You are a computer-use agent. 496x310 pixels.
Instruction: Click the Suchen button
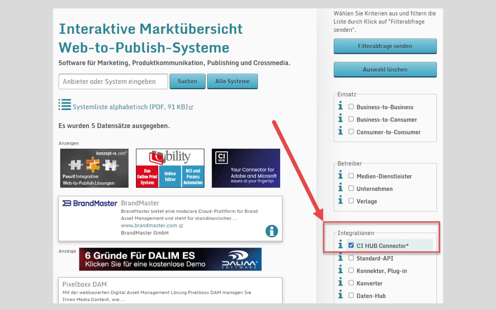click(187, 81)
